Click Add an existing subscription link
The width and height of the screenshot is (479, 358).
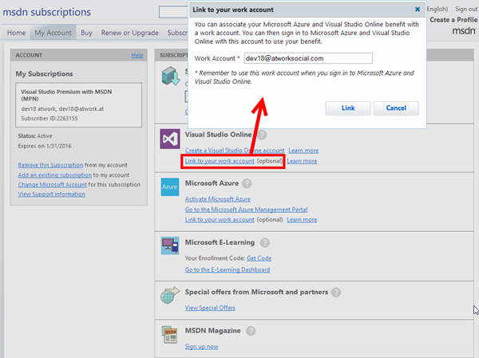point(54,175)
